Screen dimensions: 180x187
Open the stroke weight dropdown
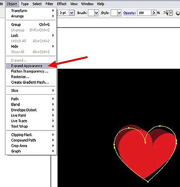pyautogui.click(x=71, y=13)
